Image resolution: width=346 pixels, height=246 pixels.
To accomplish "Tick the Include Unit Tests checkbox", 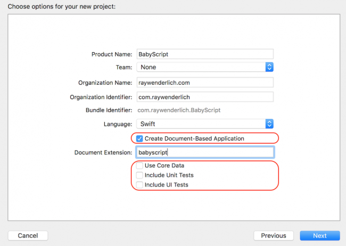I will 139,175.
